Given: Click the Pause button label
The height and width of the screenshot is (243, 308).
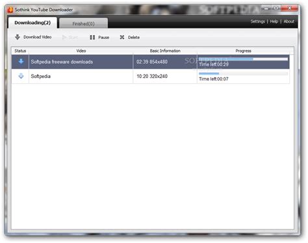Looking at the screenshot, I should click(x=104, y=38).
